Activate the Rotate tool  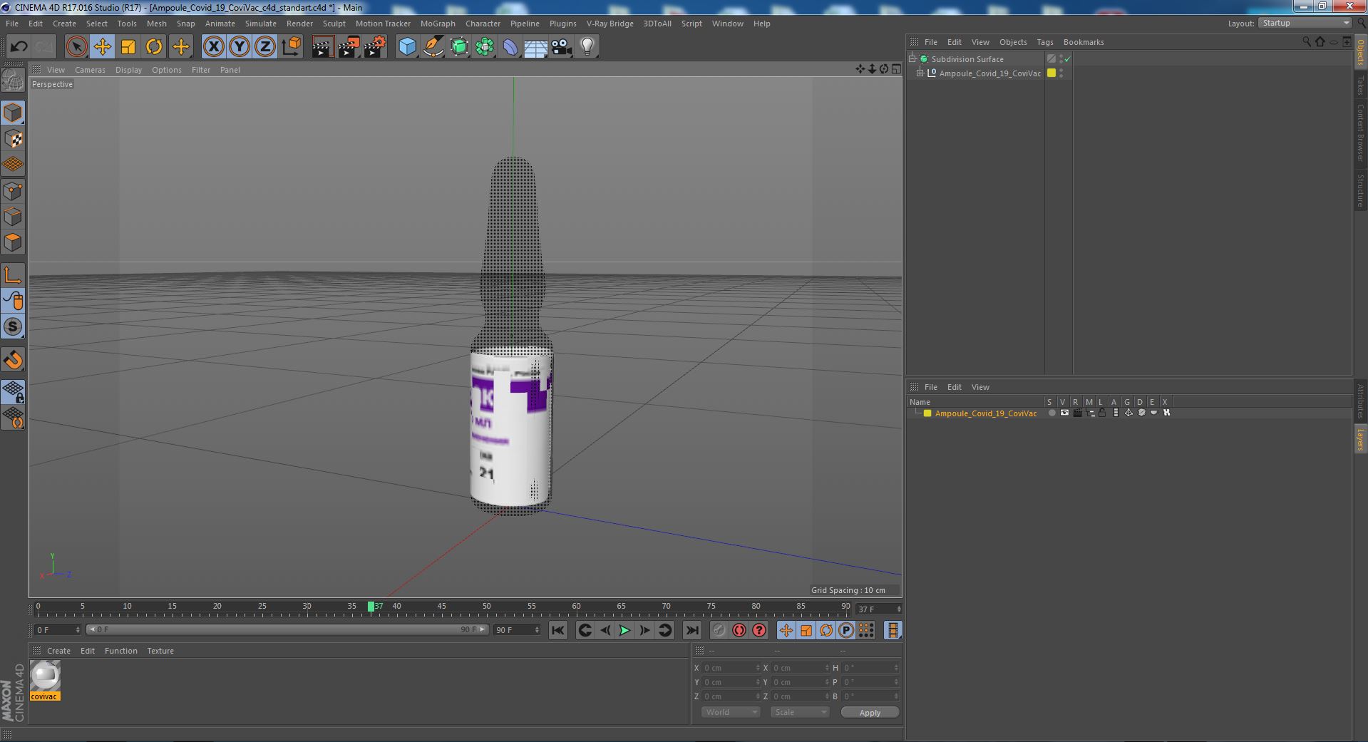click(154, 47)
